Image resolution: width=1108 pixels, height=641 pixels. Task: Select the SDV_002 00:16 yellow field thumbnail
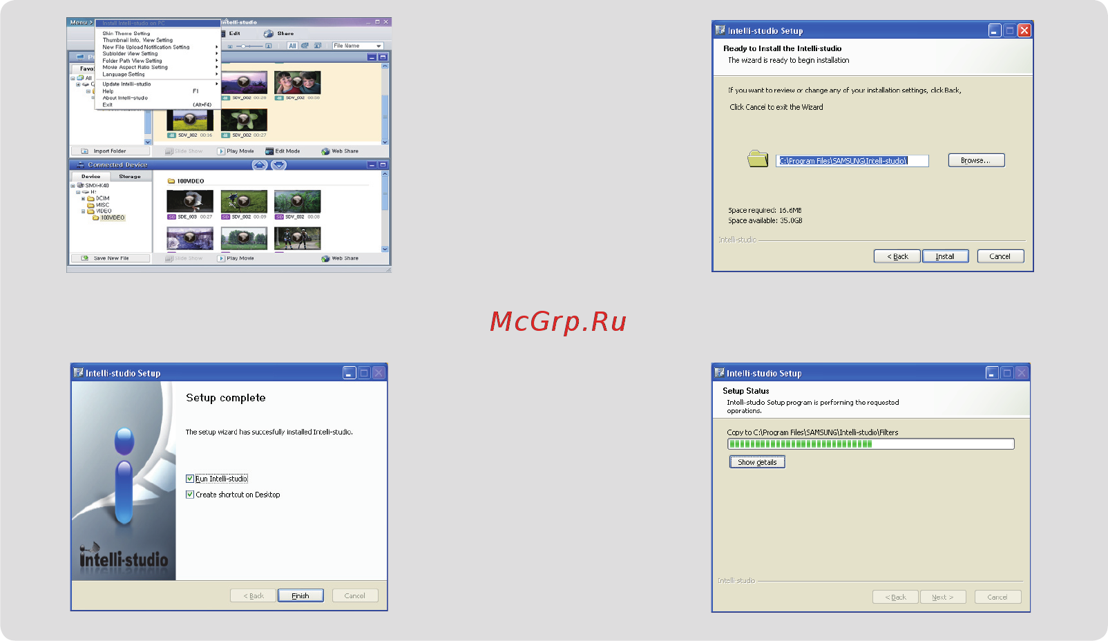(190, 119)
